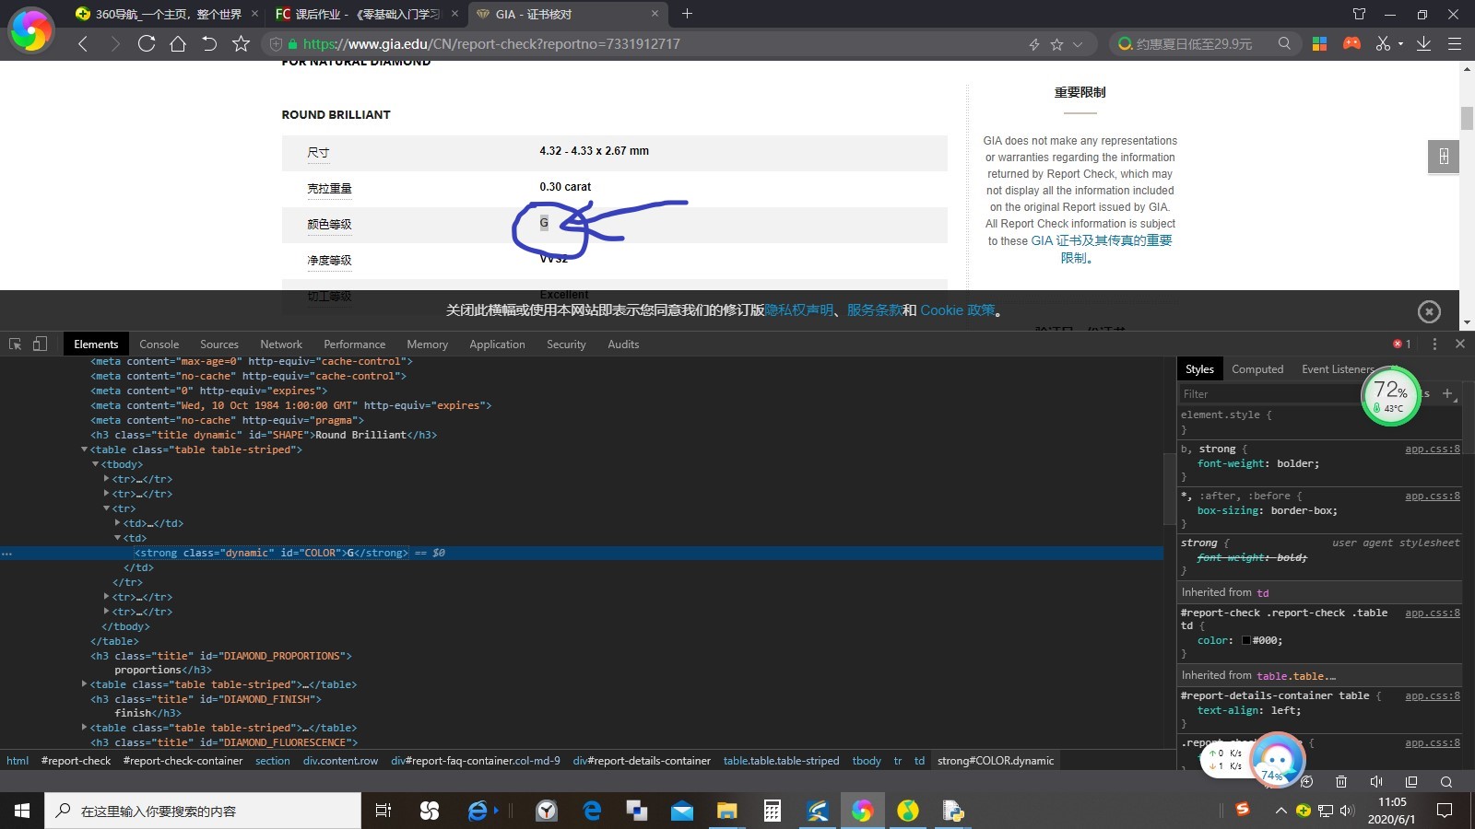Activate the DevTools inspect element picker

(15, 344)
